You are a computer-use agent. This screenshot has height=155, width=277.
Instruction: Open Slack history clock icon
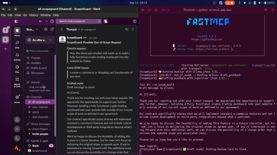click(52, 21)
